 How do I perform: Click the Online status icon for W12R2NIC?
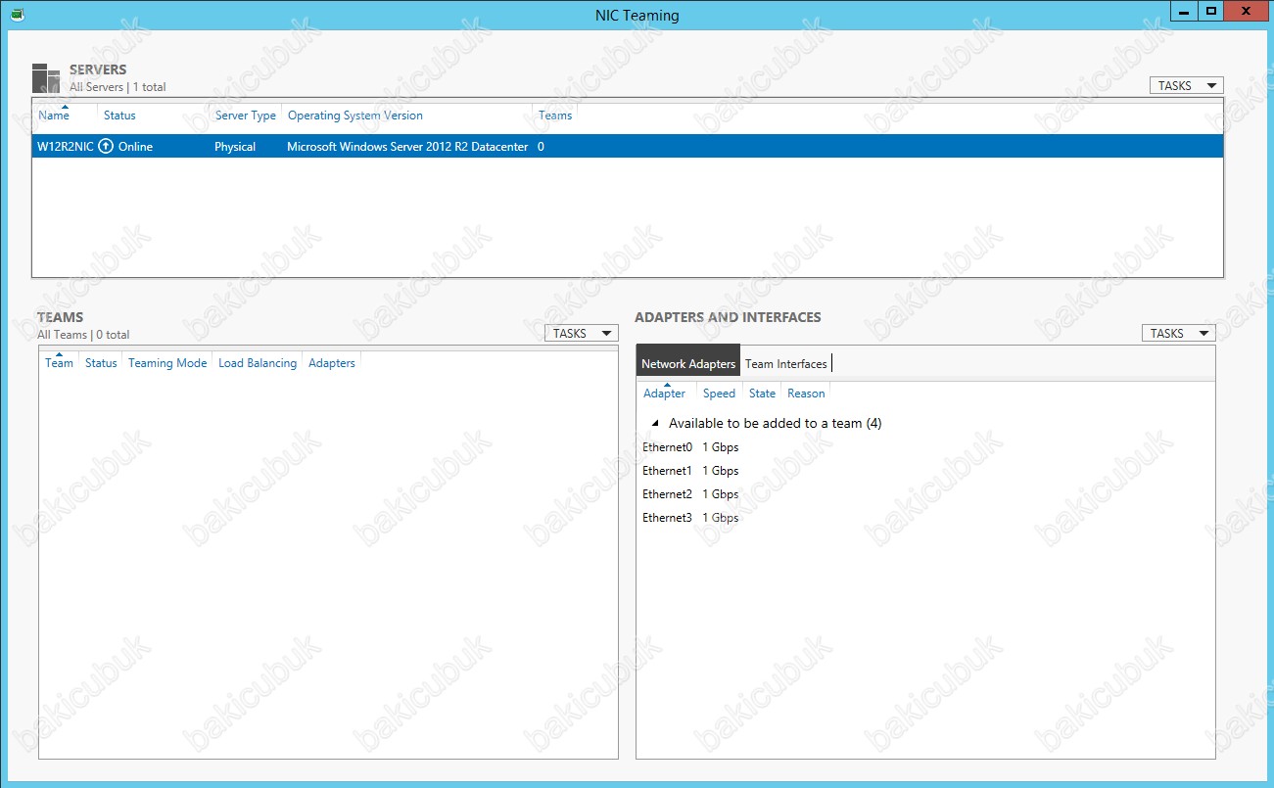pos(106,147)
